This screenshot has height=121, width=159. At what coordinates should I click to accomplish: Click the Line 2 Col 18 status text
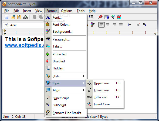click(14, 116)
